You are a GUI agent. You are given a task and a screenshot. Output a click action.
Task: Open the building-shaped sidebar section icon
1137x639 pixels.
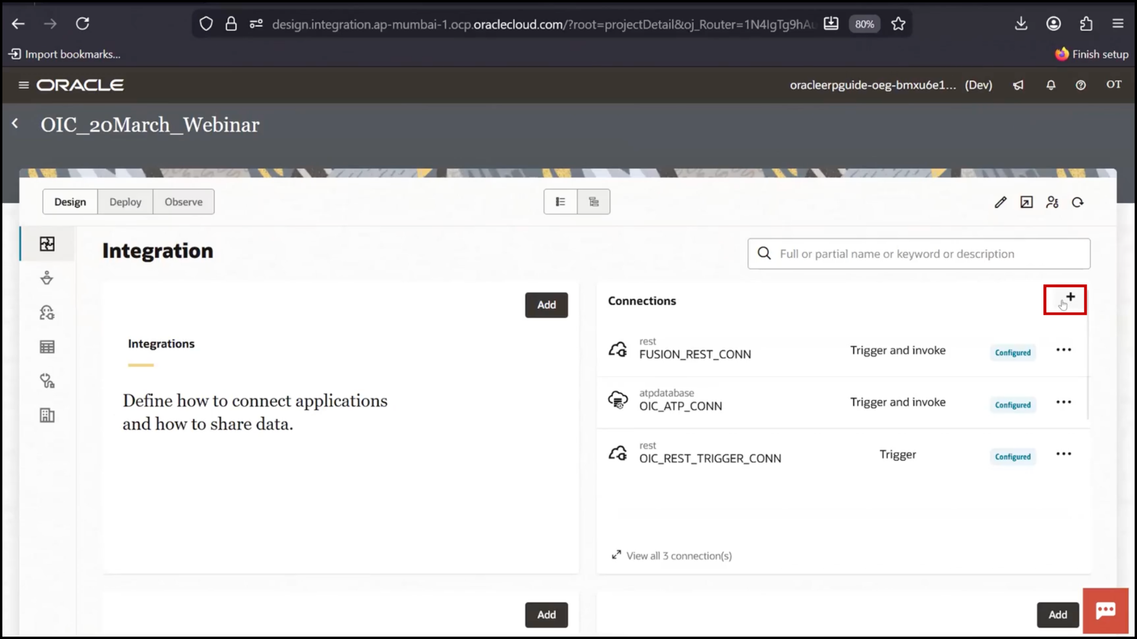coord(47,415)
